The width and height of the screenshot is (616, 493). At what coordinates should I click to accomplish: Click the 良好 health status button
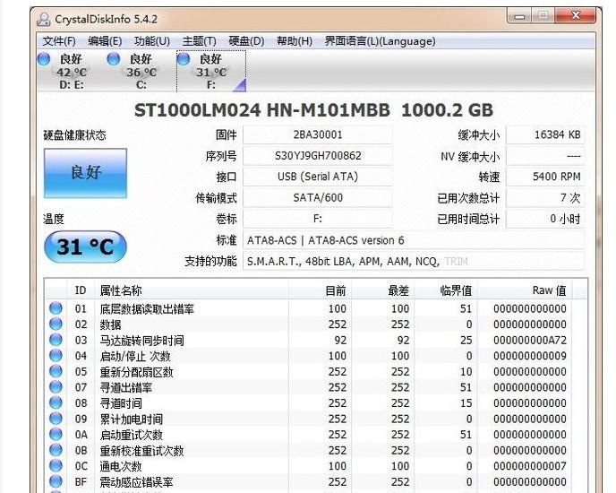(x=86, y=173)
